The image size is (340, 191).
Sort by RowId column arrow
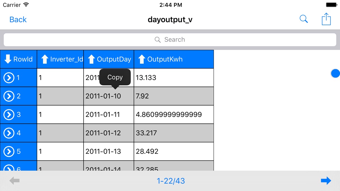(8, 59)
